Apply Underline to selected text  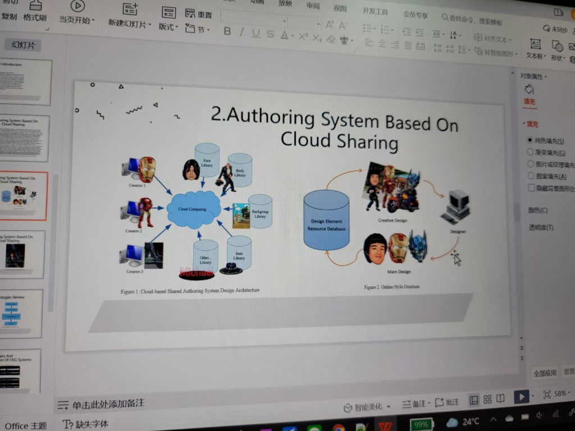(255, 33)
